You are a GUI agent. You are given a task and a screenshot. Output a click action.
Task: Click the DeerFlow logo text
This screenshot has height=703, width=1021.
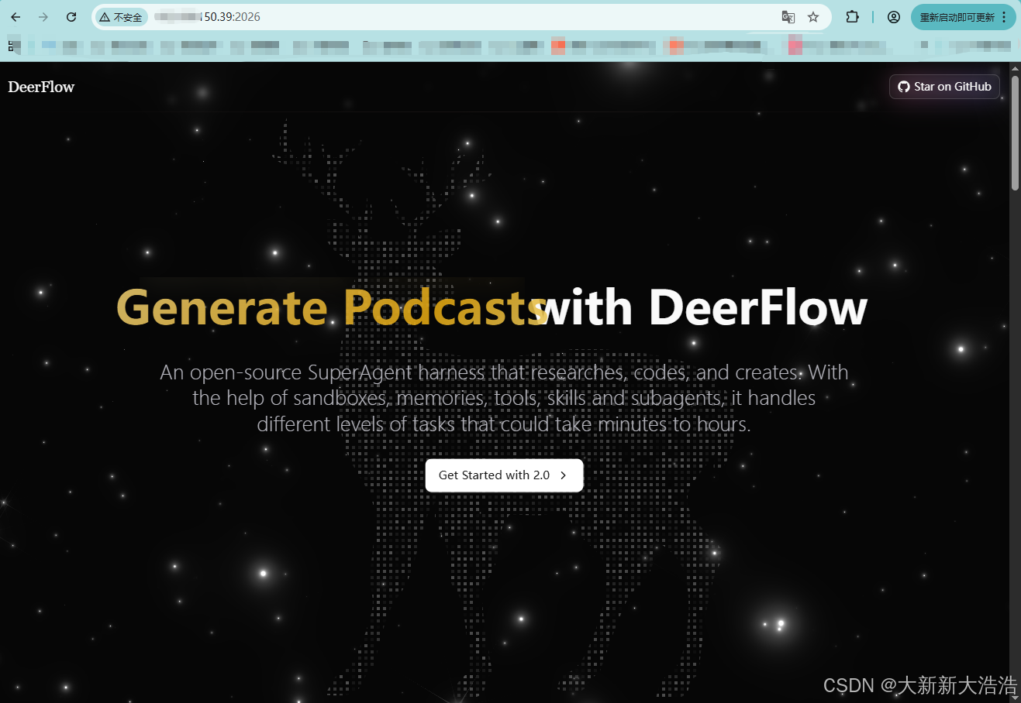tap(41, 87)
